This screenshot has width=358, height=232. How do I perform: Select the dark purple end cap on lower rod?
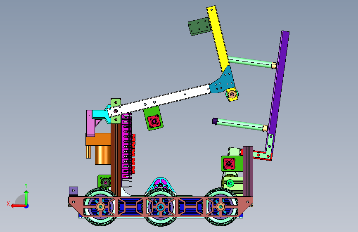tap(214, 121)
